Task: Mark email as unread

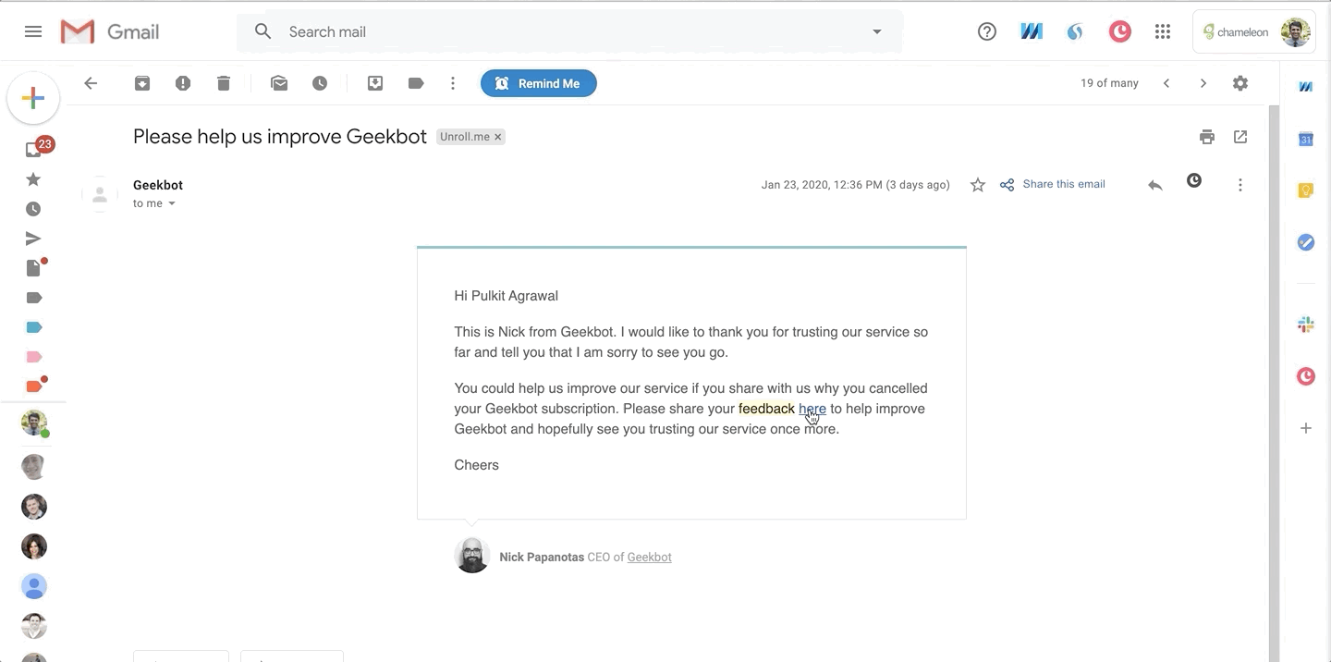Action: [x=279, y=83]
